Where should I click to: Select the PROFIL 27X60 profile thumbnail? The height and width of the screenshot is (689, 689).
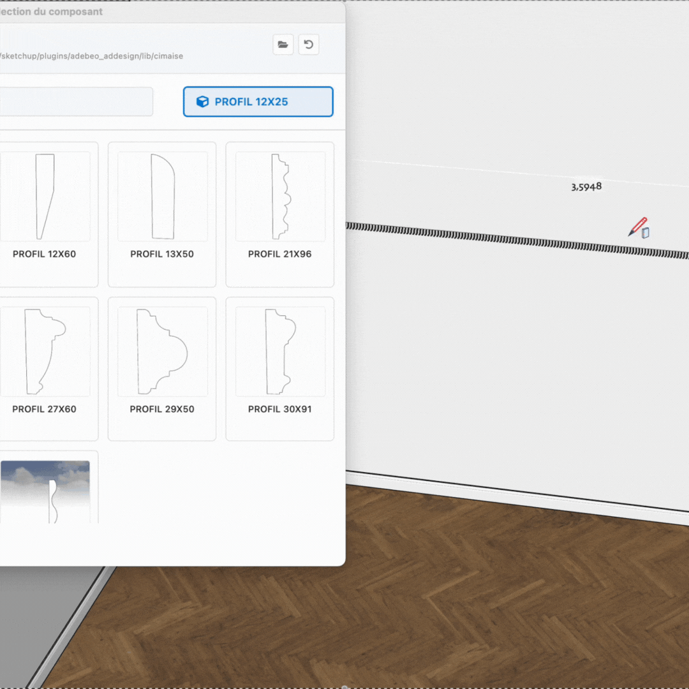click(45, 351)
